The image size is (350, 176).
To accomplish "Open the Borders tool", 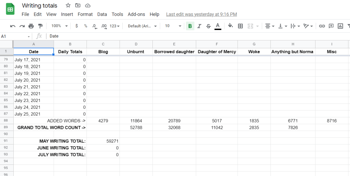I will [240, 26].
